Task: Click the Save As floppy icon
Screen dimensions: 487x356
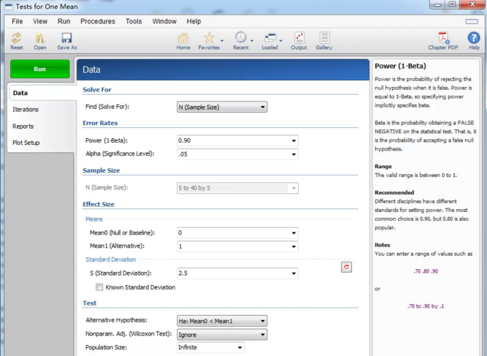Action: tap(66, 40)
